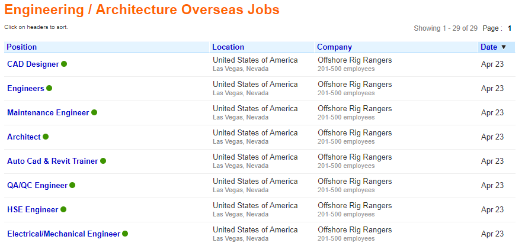Click green dot next to Architect
The image size is (525, 246).
tap(46, 137)
